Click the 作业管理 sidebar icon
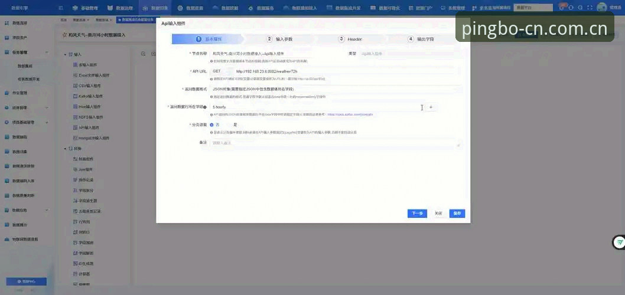 click(x=6, y=93)
